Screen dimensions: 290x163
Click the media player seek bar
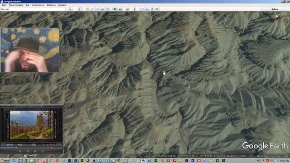click(23, 148)
